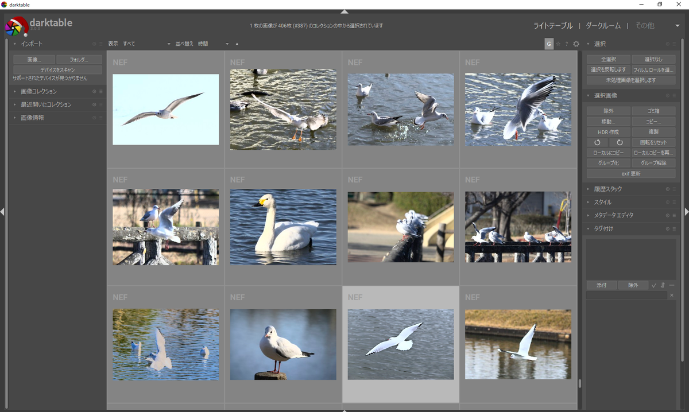Image resolution: width=689 pixels, height=412 pixels.
Task: Collapse the 選択 module
Action: pyautogui.click(x=589, y=44)
